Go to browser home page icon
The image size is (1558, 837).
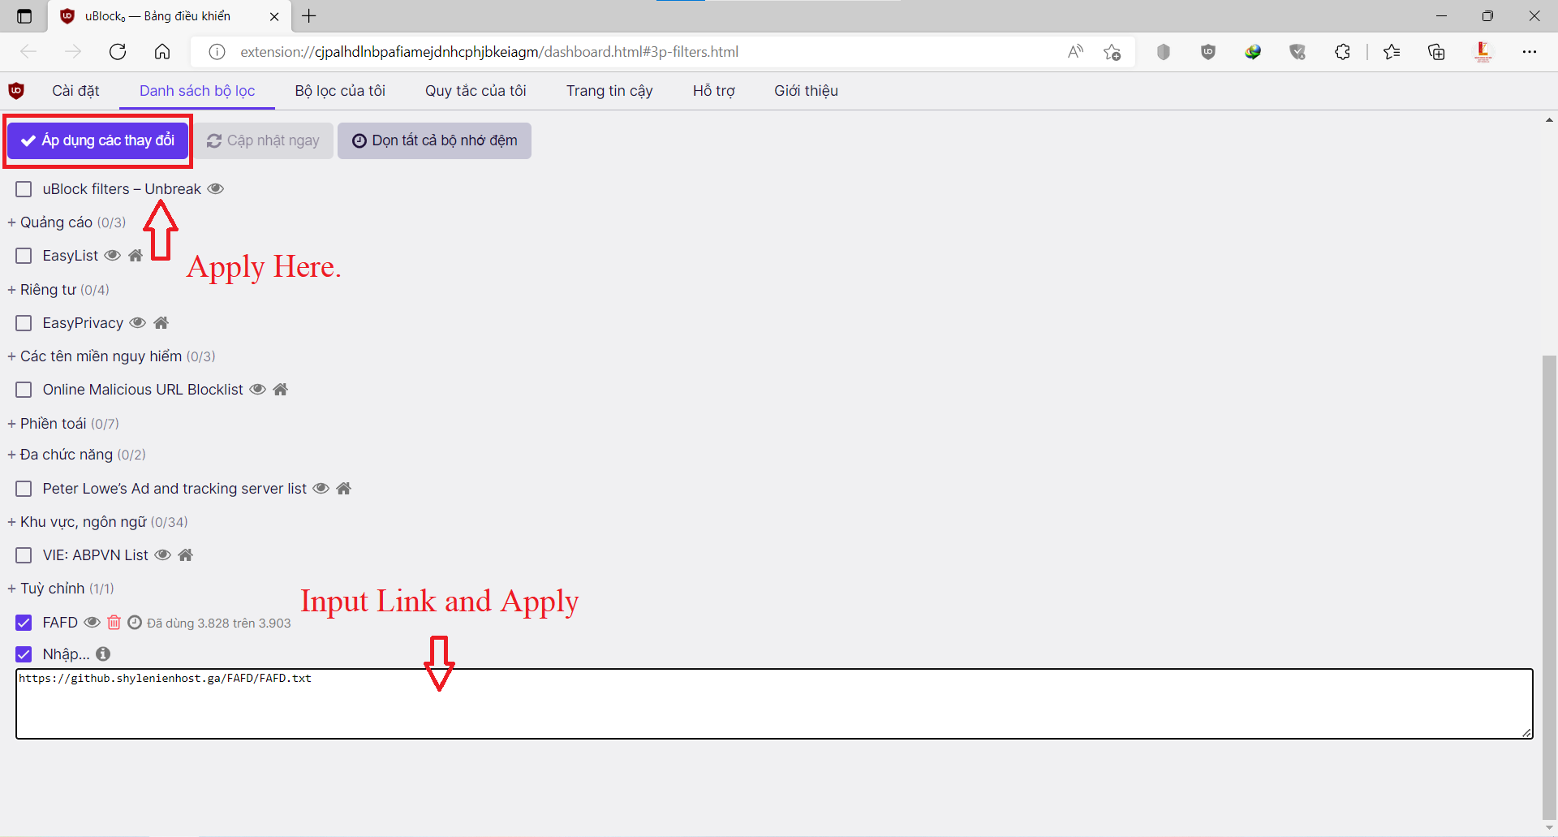[x=162, y=52]
